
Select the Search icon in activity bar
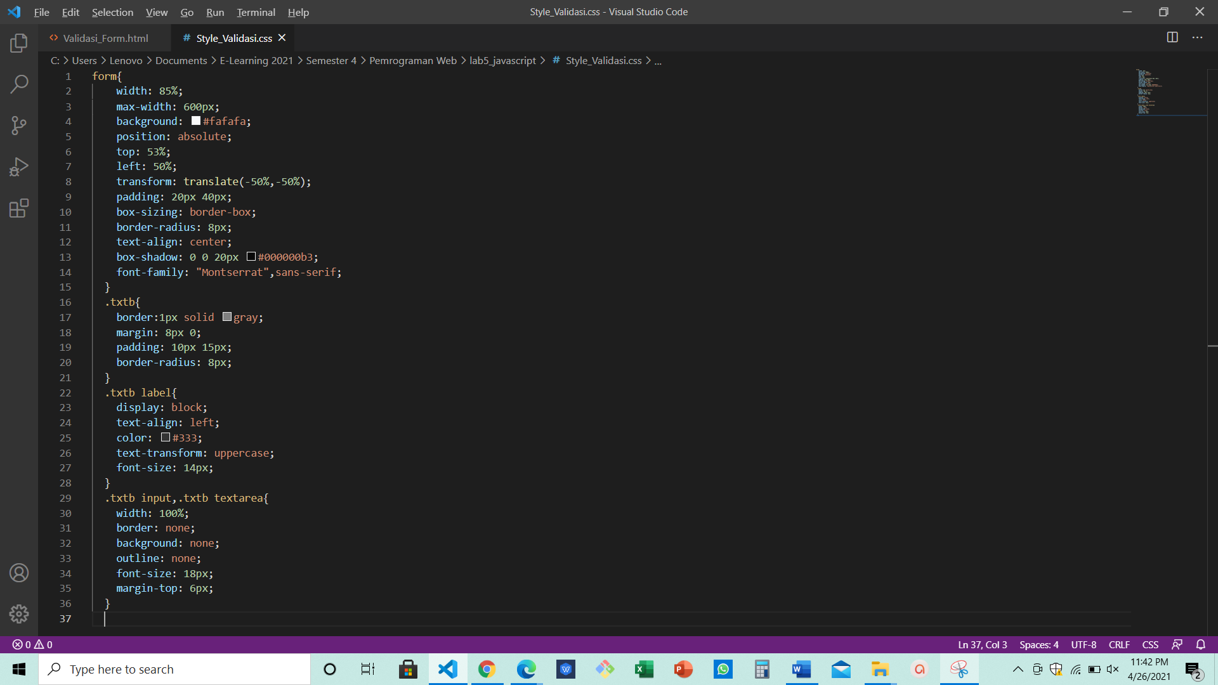coord(18,84)
